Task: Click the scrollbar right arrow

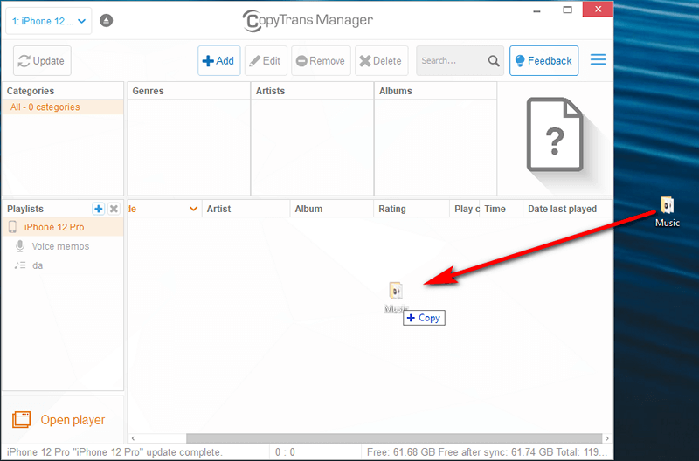Action: (x=607, y=438)
